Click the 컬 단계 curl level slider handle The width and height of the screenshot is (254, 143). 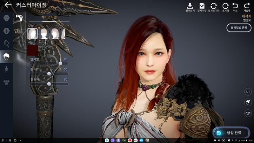pos(49,84)
